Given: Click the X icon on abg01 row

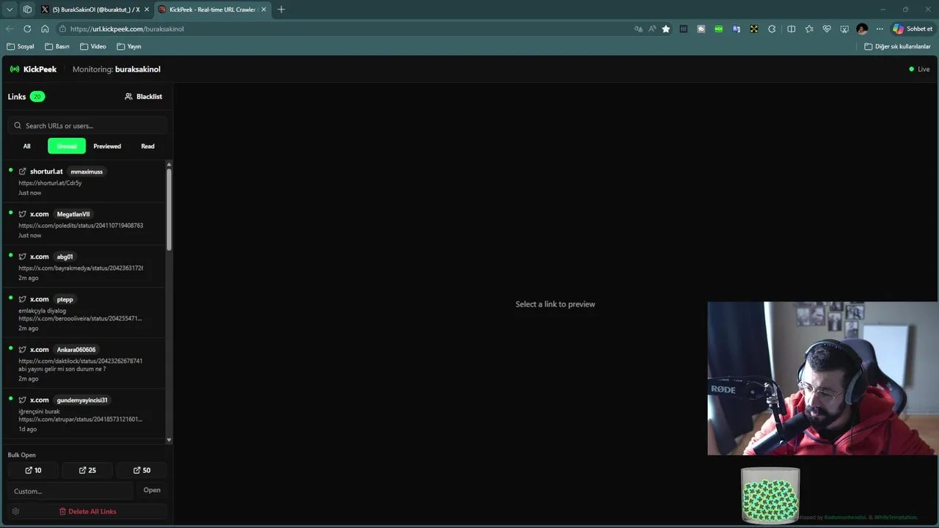Looking at the screenshot, I should tap(22, 257).
